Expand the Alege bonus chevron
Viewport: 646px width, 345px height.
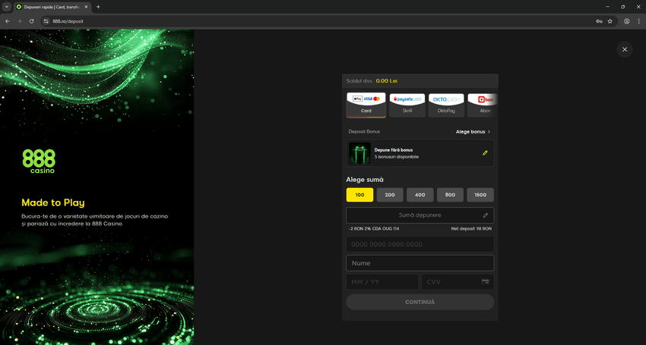pos(489,132)
